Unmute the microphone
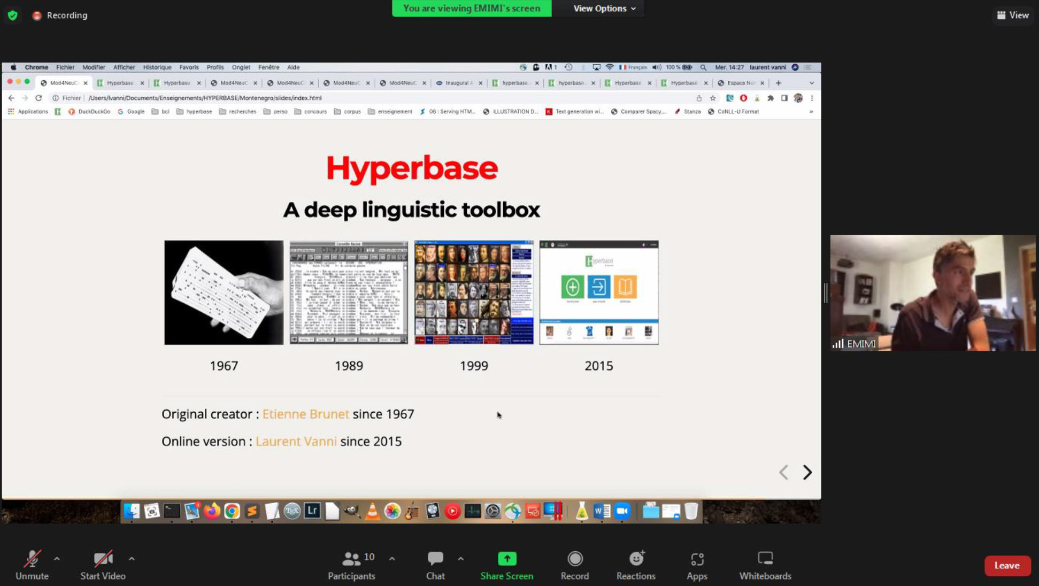The width and height of the screenshot is (1039, 586). (32, 559)
